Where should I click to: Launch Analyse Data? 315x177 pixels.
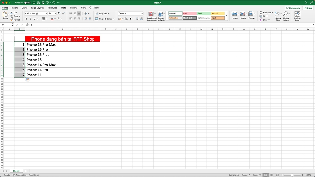[x=297, y=16]
